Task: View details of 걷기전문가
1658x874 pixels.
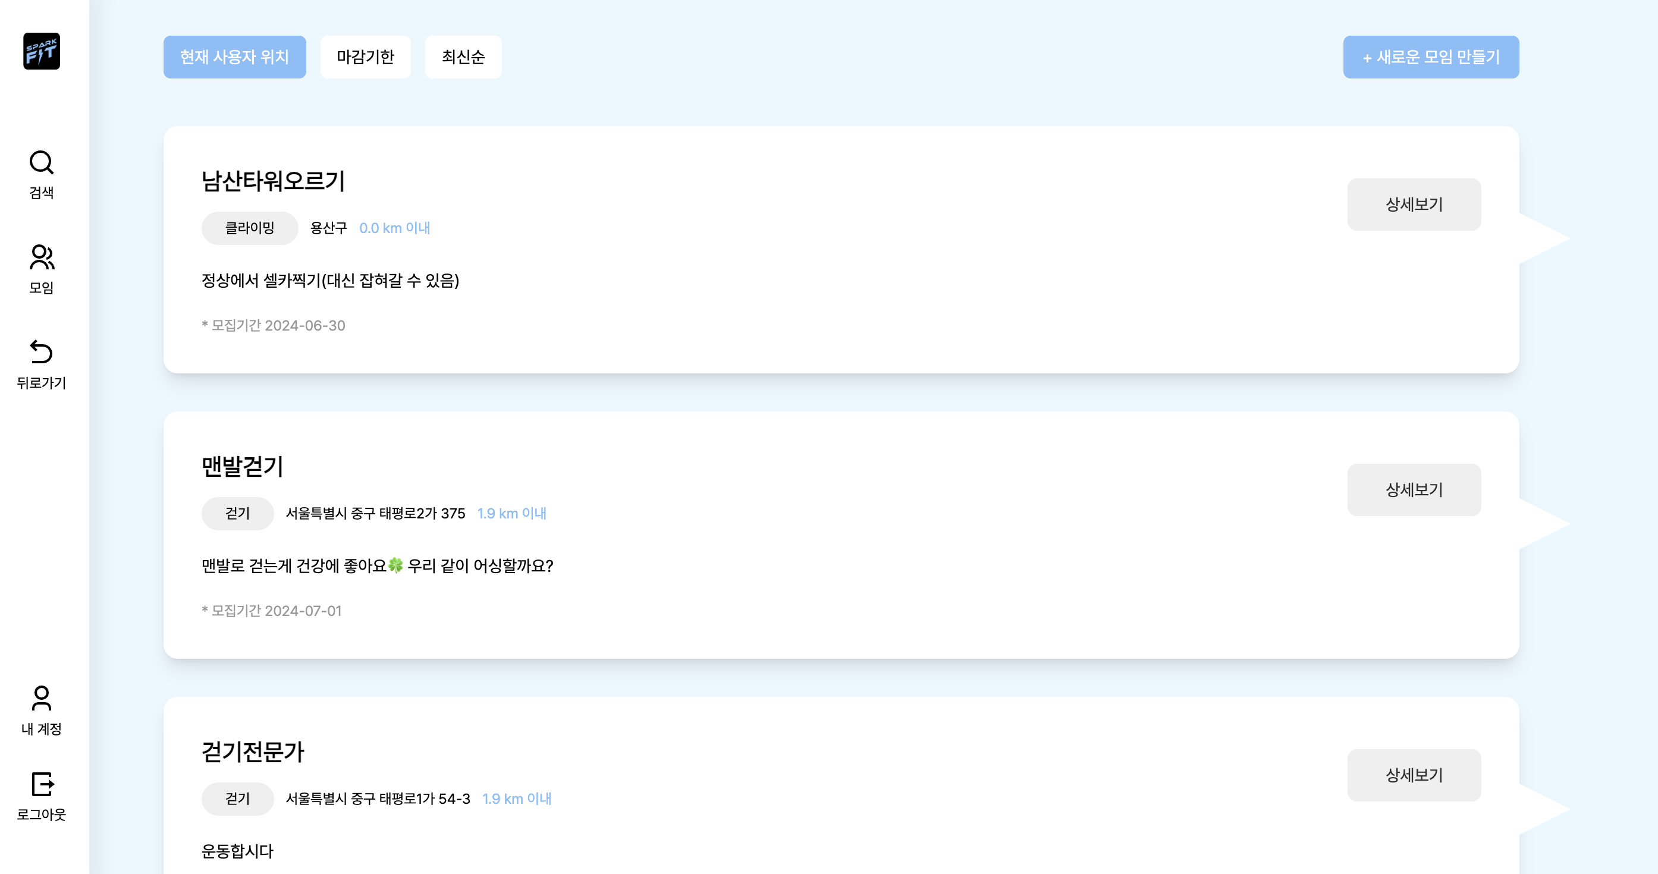Action: 1414,775
